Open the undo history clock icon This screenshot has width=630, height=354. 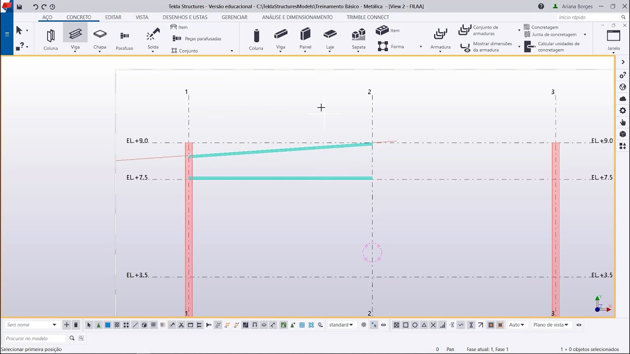click(x=52, y=6)
